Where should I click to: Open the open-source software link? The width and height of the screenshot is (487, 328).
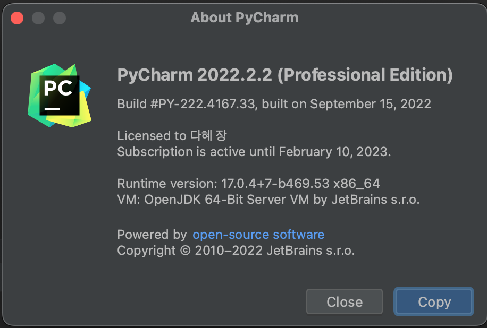coord(258,235)
